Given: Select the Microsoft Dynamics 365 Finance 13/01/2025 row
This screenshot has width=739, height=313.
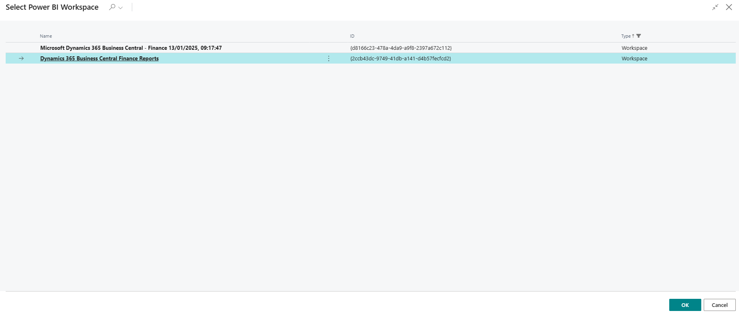Looking at the screenshot, I should 371,48.
